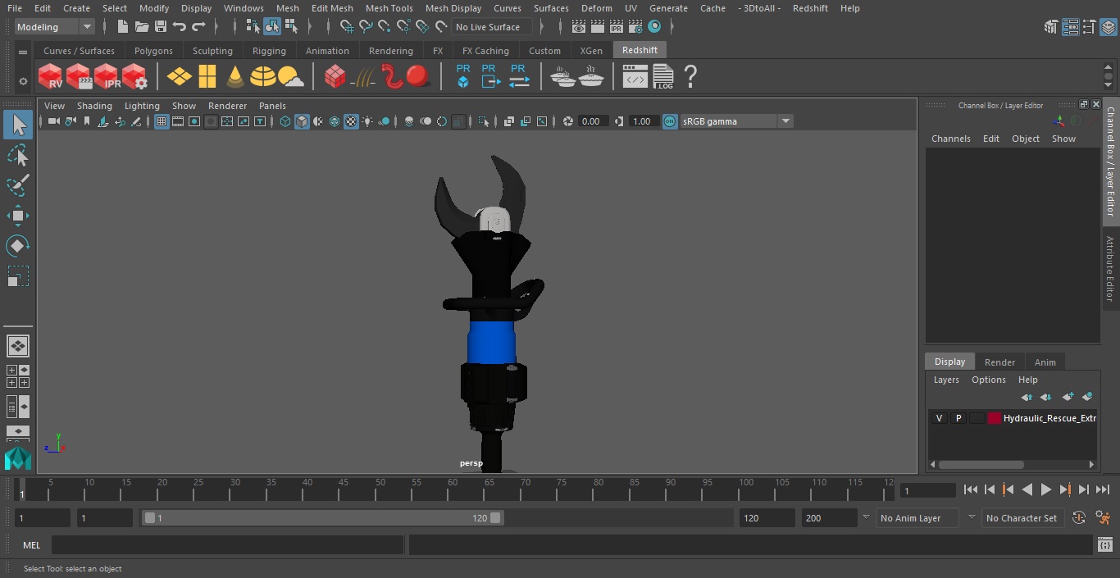Open the script window shelf icon
The height and width of the screenshot is (578, 1120).
coord(635,77)
